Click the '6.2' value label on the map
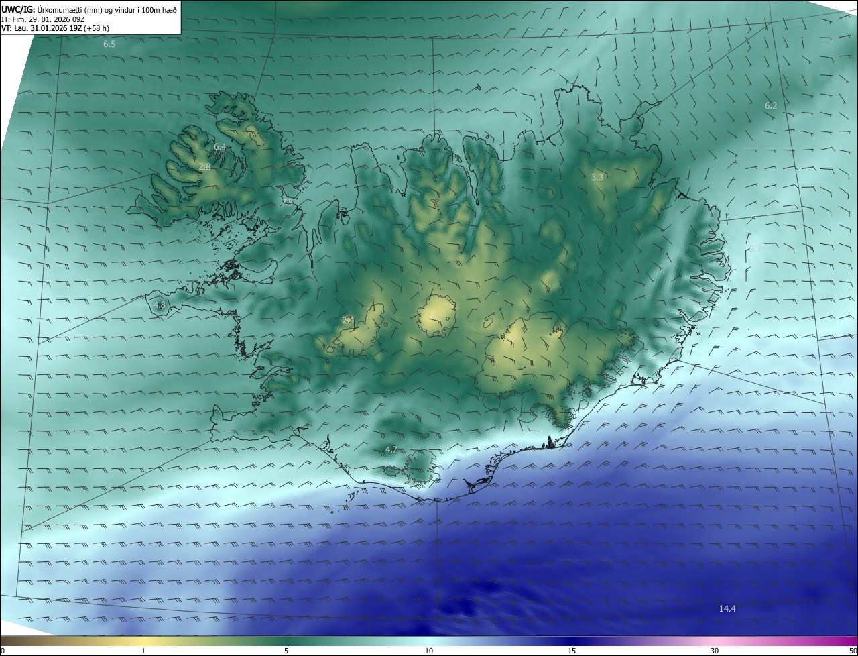Screen dimensions: 858x656 click(771, 105)
